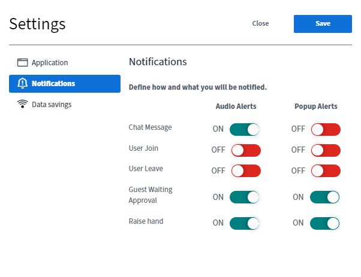Turn off Guest Waiting Approval popup alerts
Viewport: 361px width, 277px height.
[324, 197]
